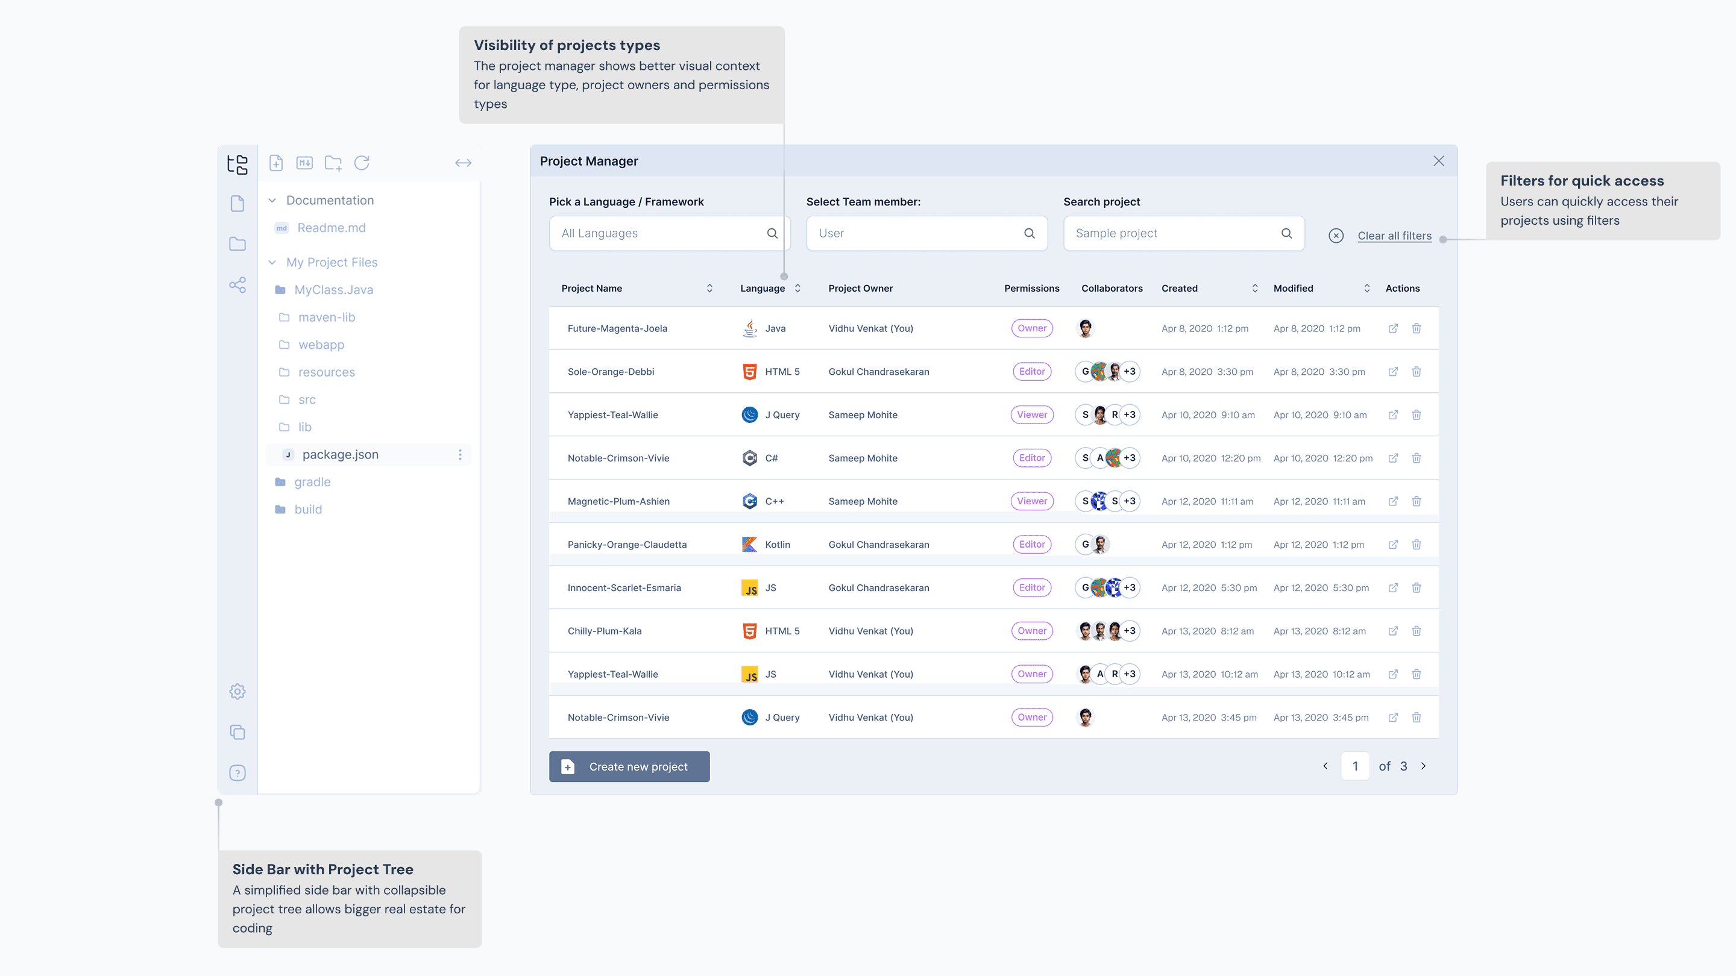The width and height of the screenshot is (1736, 976).
Task: Click the Viewer badge on Magnetic-Plum-Ashien row
Action: 1032,501
